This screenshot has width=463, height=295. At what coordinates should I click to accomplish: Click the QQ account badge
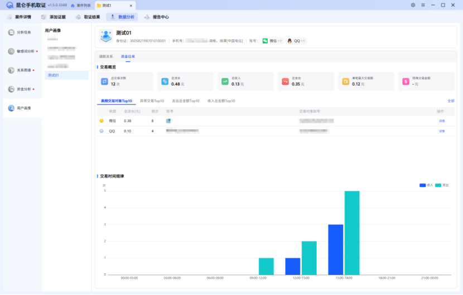pyautogui.click(x=296, y=41)
